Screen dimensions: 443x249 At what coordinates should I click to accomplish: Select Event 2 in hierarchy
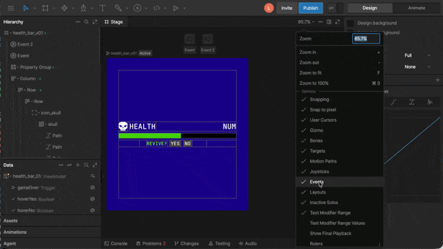pos(25,44)
